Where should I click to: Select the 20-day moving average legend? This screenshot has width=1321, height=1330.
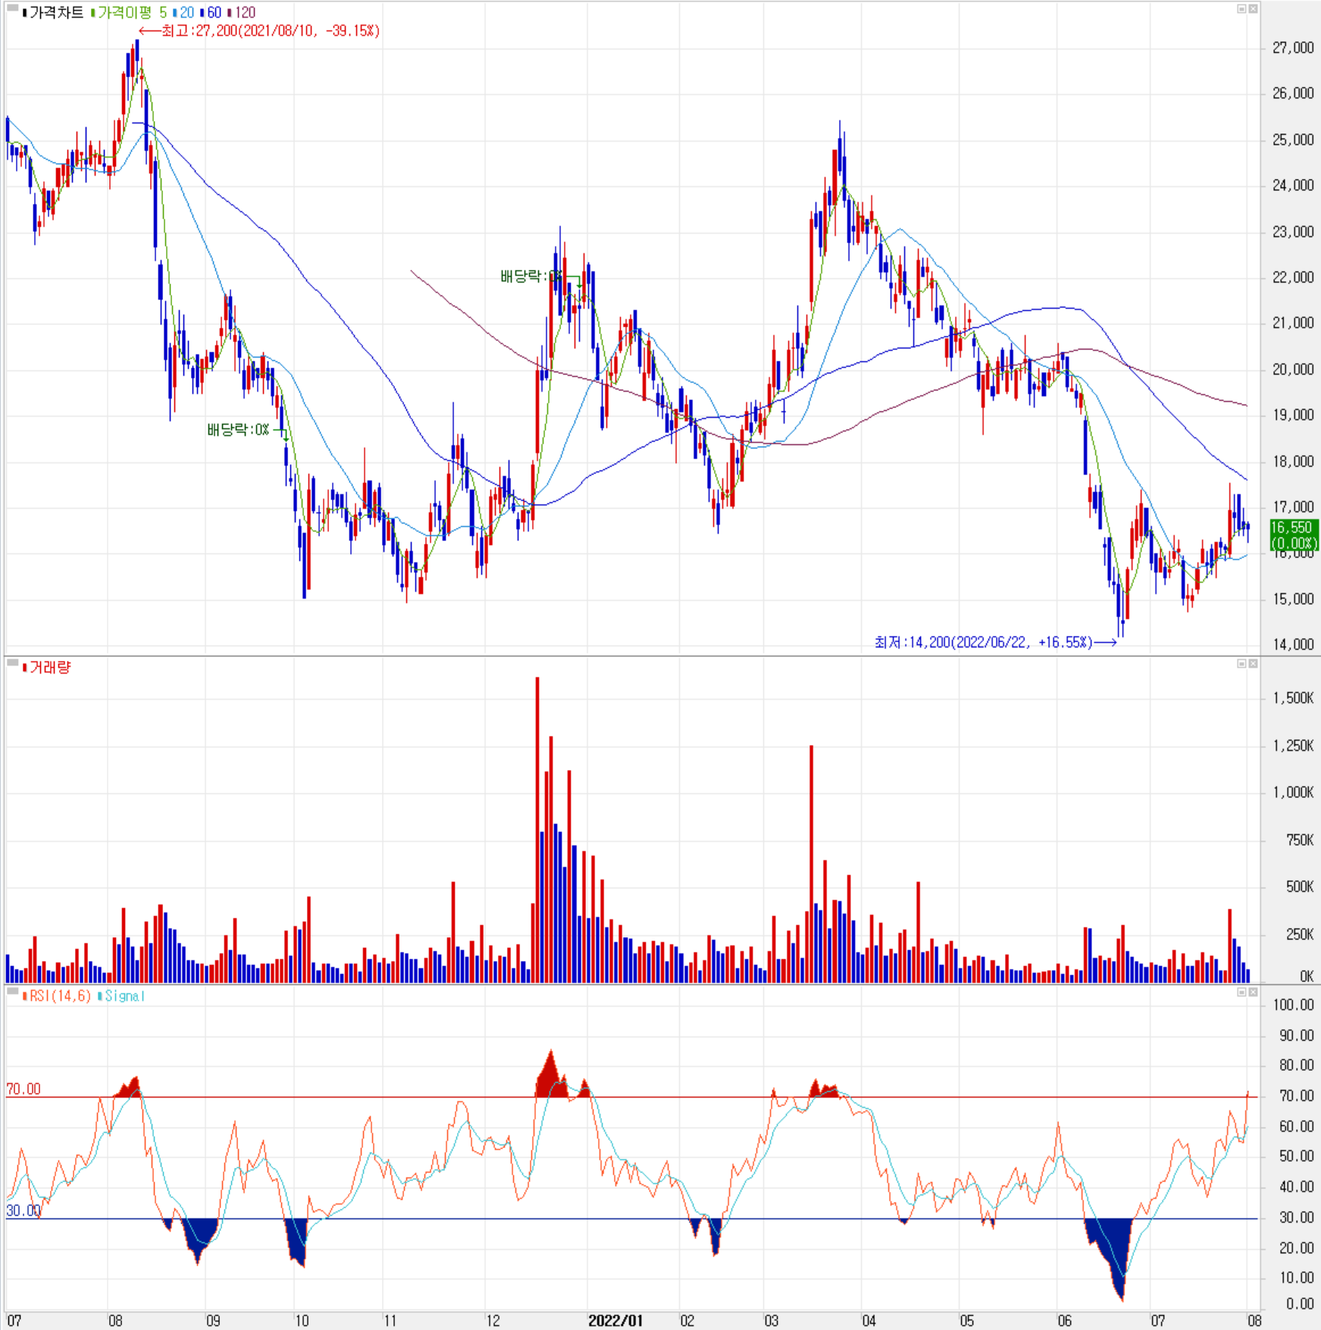pyautogui.click(x=183, y=12)
